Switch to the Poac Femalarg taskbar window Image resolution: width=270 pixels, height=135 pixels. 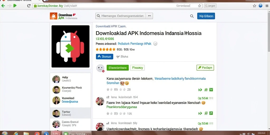pos(77,133)
